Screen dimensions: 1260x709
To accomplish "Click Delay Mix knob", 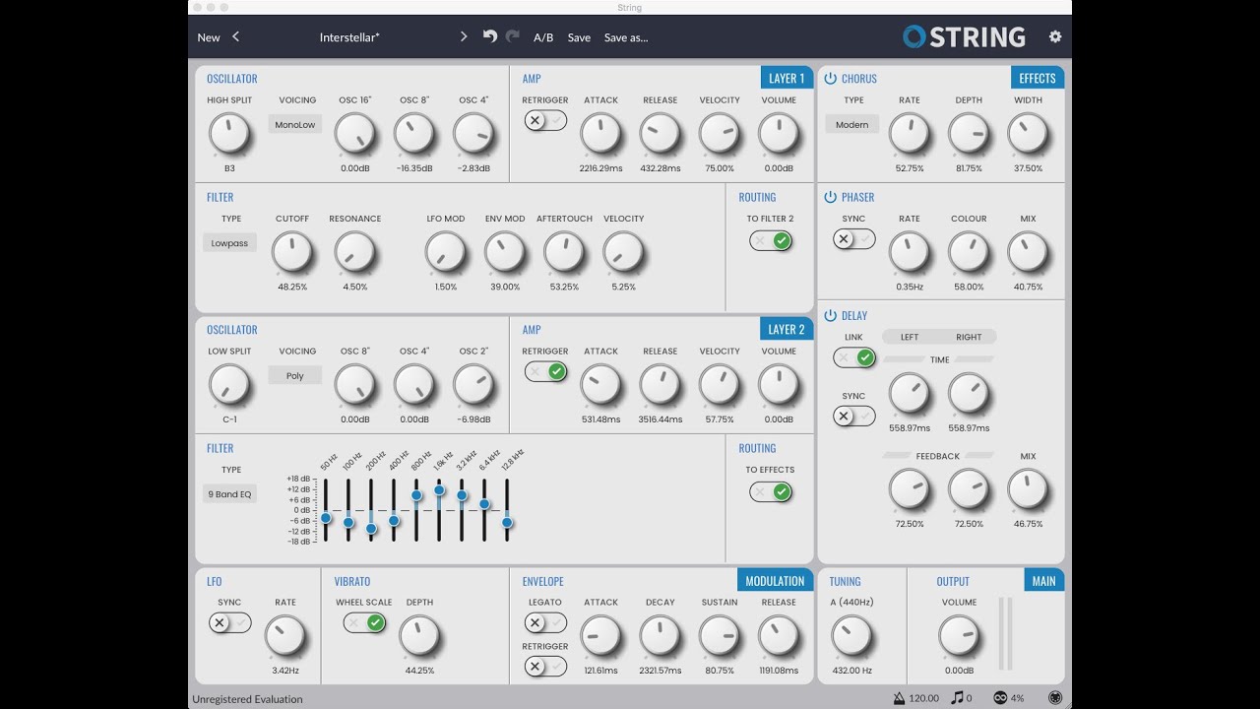I will click(x=1028, y=488).
